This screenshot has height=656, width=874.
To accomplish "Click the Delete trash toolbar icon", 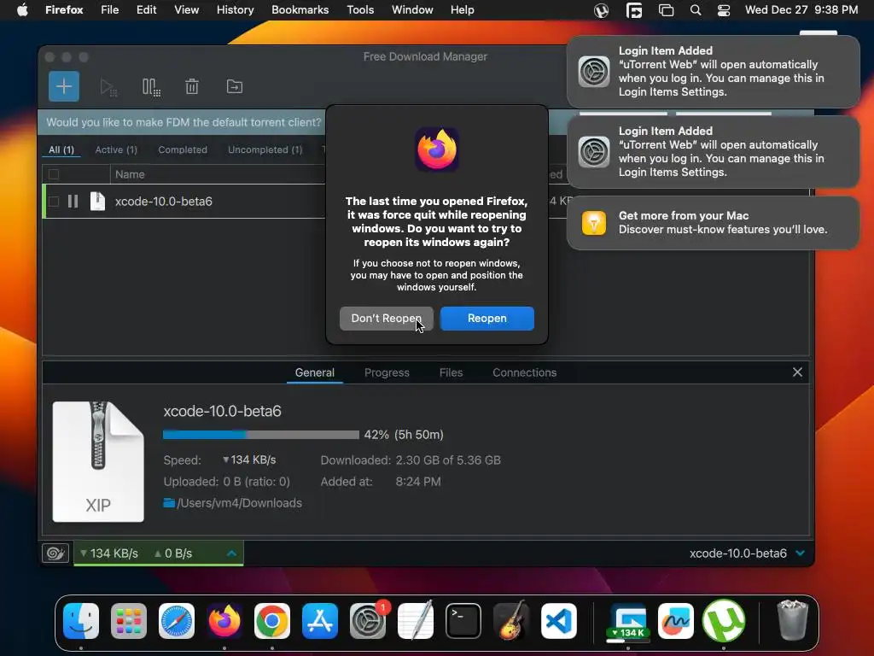I will point(192,86).
